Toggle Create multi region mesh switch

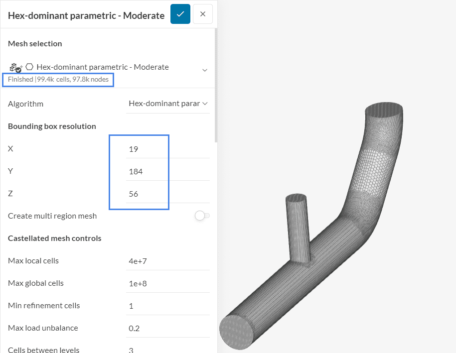coord(202,216)
